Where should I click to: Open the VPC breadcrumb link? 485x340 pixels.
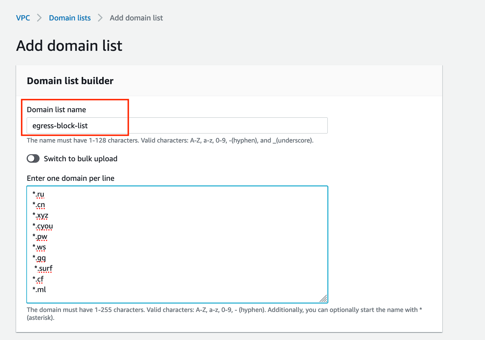(23, 18)
